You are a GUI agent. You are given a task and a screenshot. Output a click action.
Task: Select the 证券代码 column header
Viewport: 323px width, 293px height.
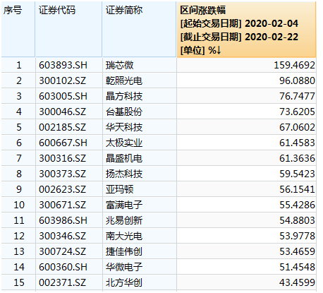68,30
